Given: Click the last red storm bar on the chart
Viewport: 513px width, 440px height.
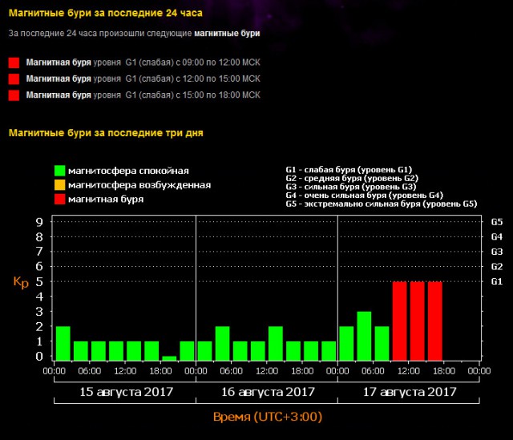Looking at the screenshot, I should pyautogui.click(x=434, y=321).
